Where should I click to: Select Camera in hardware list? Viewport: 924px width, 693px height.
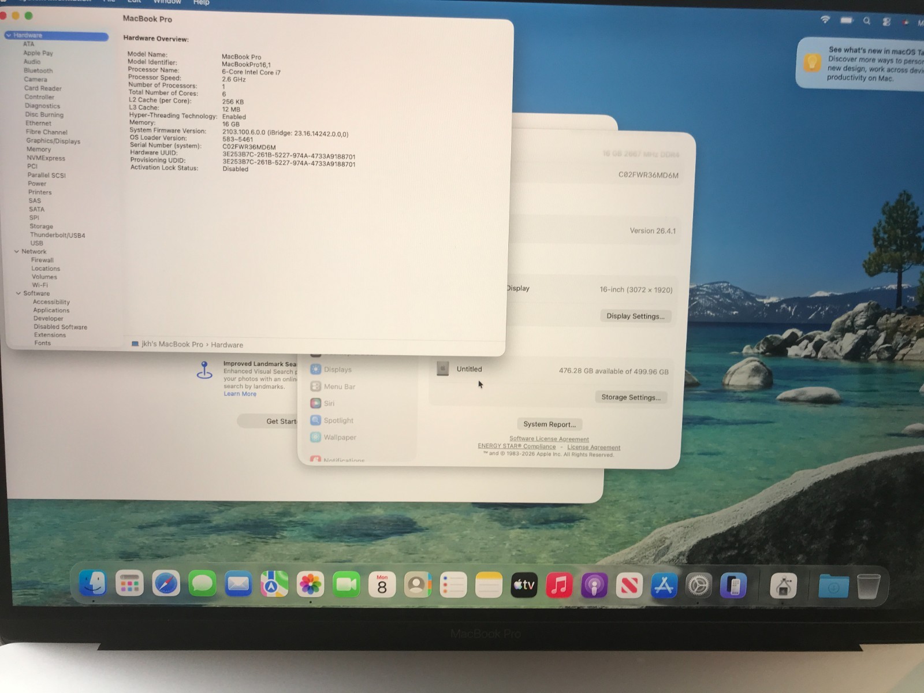click(x=35, y=80)
